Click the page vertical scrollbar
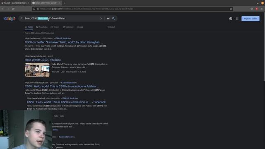 pyautogui.click(x=264, y=47)
